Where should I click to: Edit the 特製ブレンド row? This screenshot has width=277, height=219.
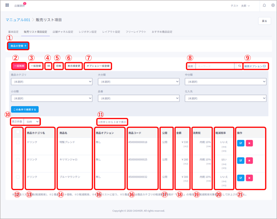click(241, 143)
